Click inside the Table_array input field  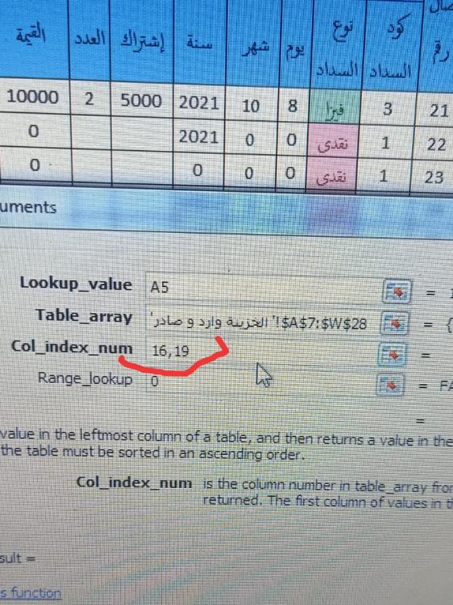click(262, 319)
